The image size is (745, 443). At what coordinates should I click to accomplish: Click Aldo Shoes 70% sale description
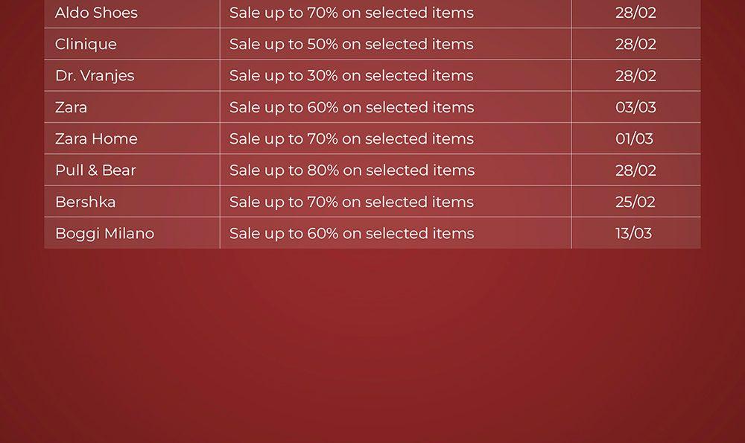[351, 13]
